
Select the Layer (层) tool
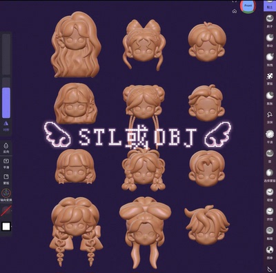(270, 155)
